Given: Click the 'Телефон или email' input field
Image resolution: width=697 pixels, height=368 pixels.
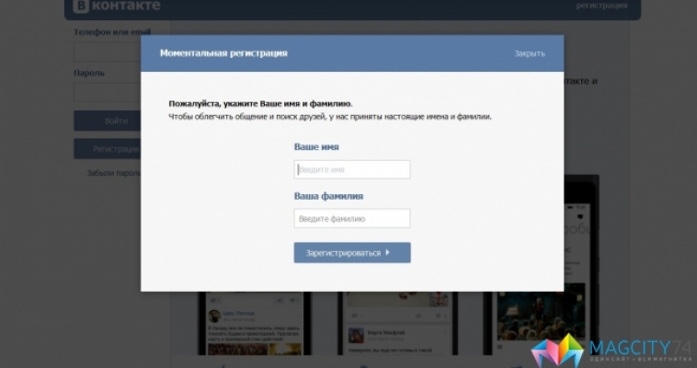Looking at the screenshot, I should [108, 52].
